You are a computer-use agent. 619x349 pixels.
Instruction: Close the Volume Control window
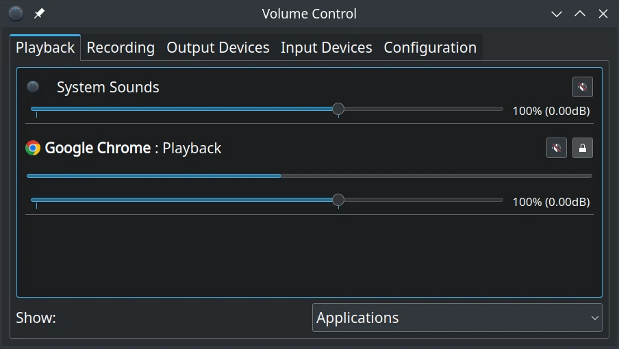click(x=603, y=14)
